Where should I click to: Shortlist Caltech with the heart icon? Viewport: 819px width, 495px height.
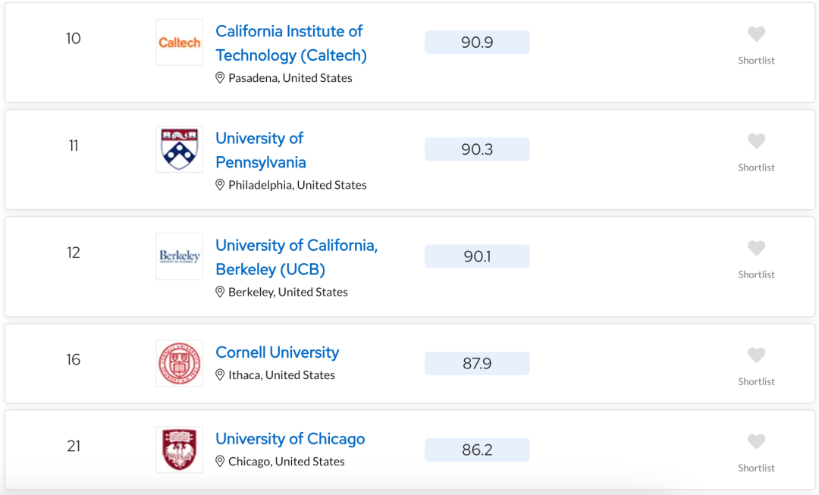pos(756,34)
